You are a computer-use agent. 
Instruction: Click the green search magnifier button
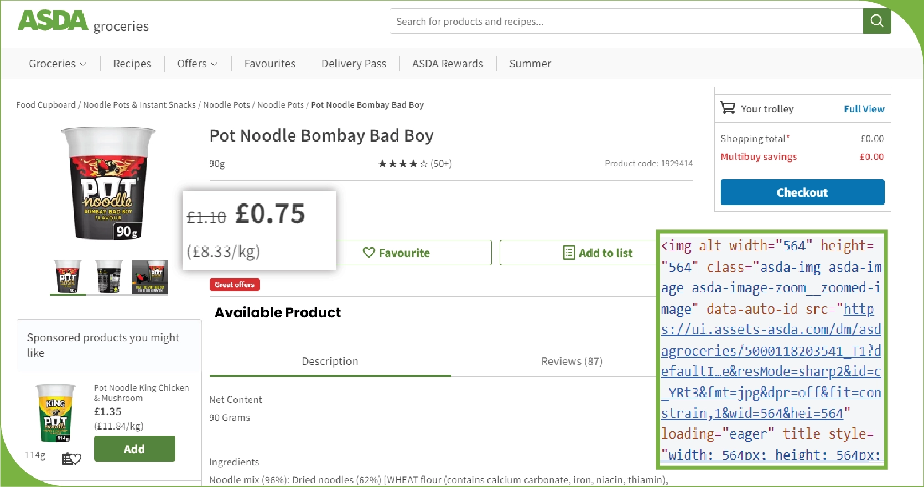[x=877, y=21]
